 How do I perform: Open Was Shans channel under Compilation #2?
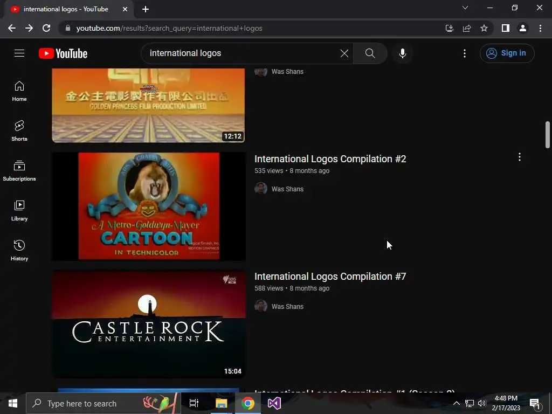(x=287, y=189)
